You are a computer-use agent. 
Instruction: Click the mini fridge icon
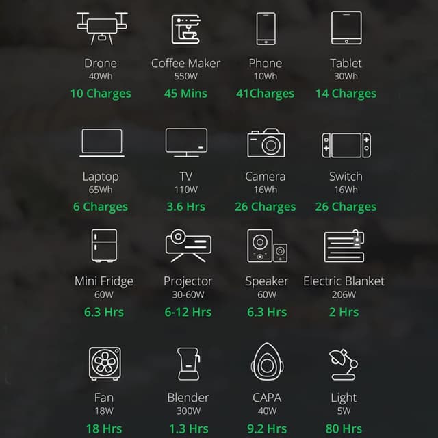[x=104, y=246]
